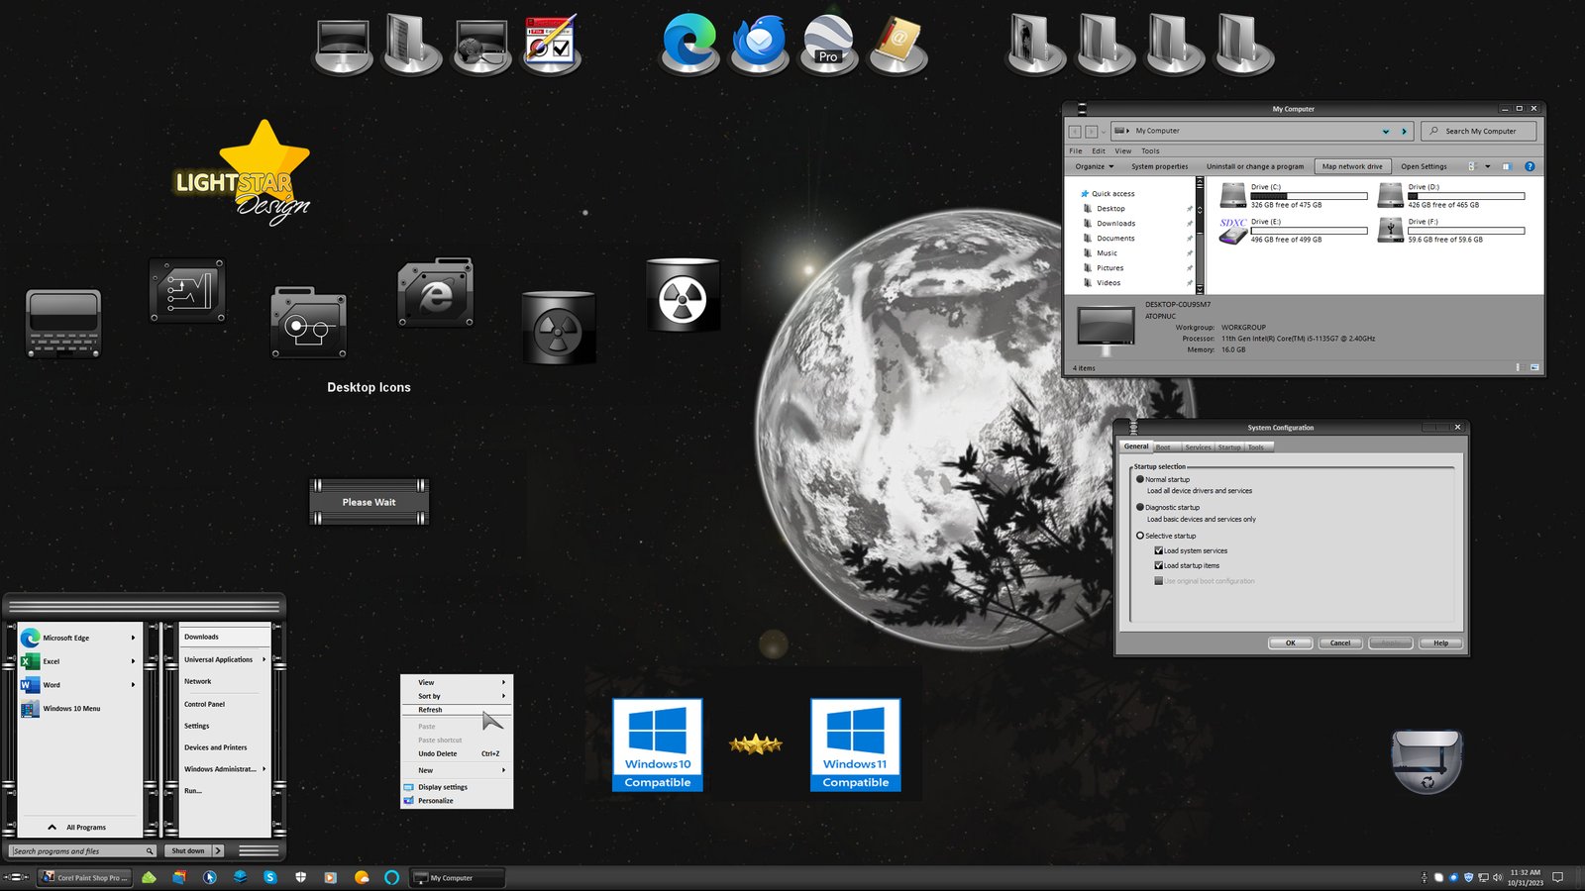Expand the Organize dropdown in My Computer

1095,166
